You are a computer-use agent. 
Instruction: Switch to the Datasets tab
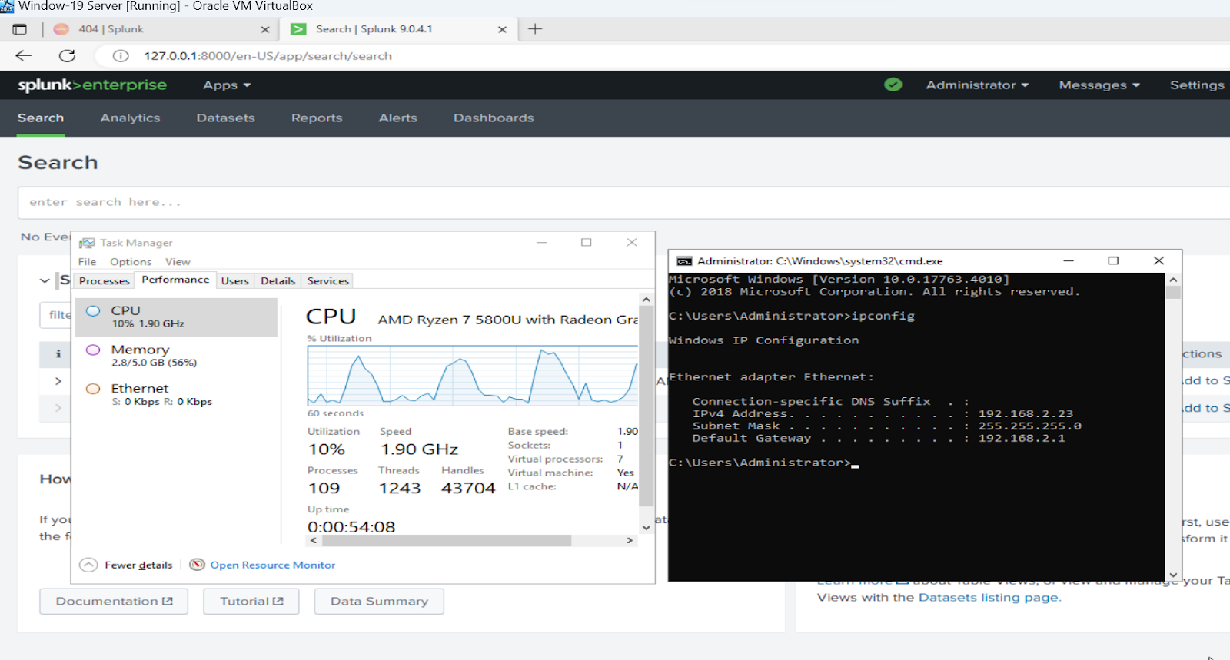click(x=225, y=118)
